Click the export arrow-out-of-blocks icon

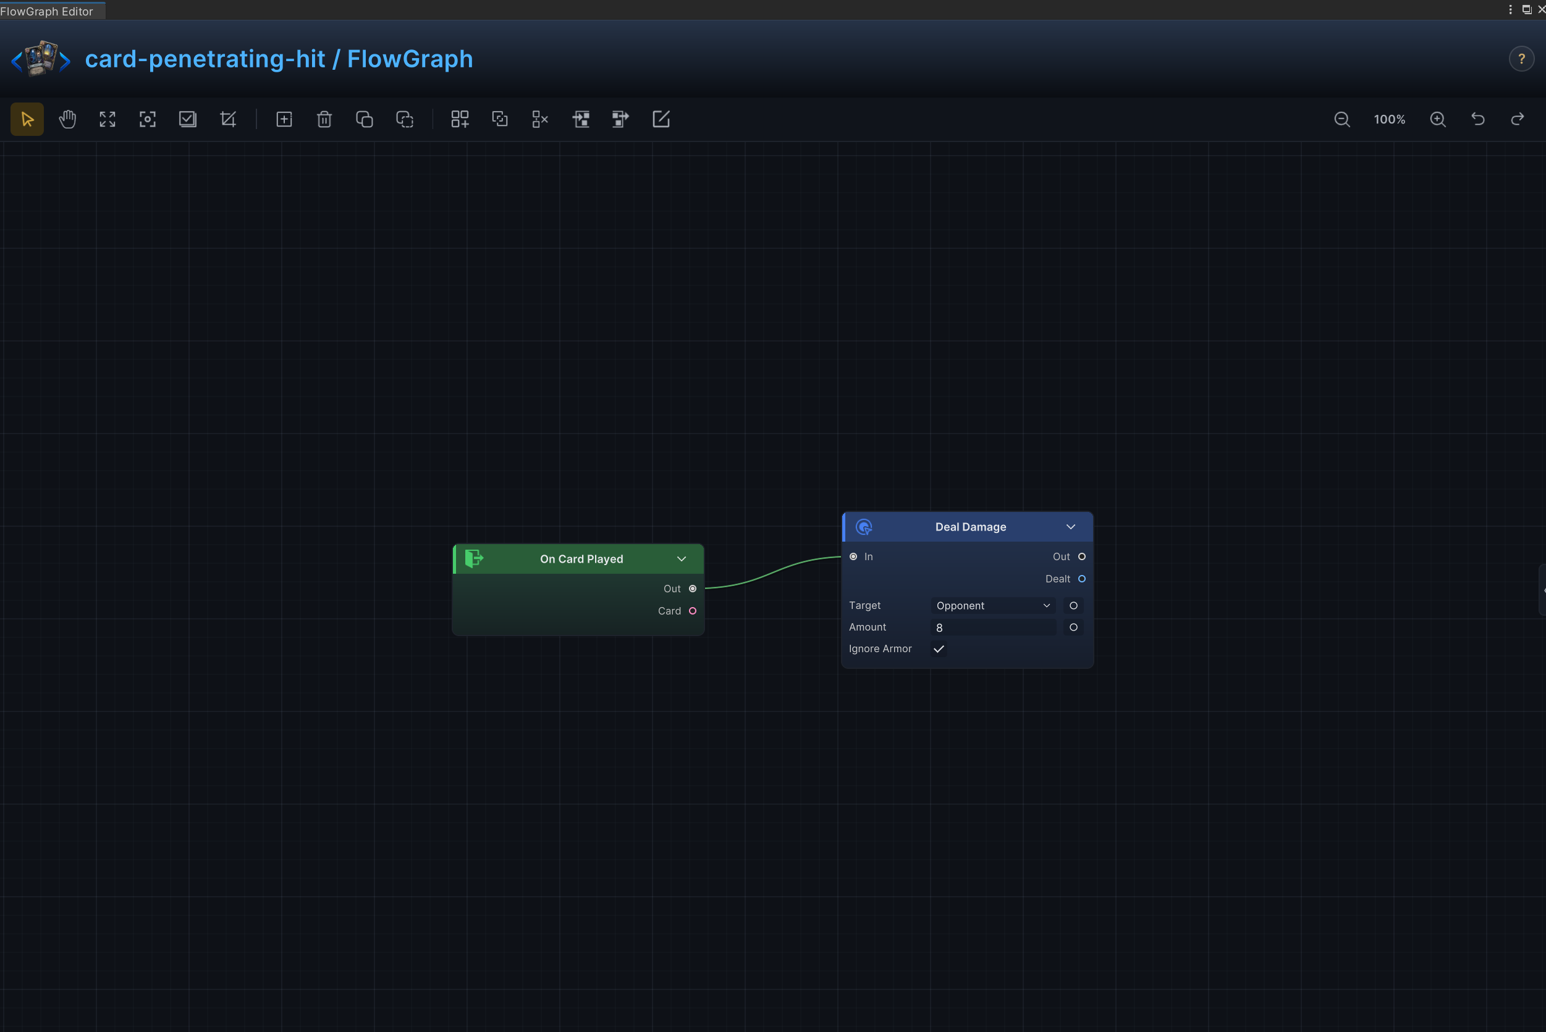(x=620, y=119)
